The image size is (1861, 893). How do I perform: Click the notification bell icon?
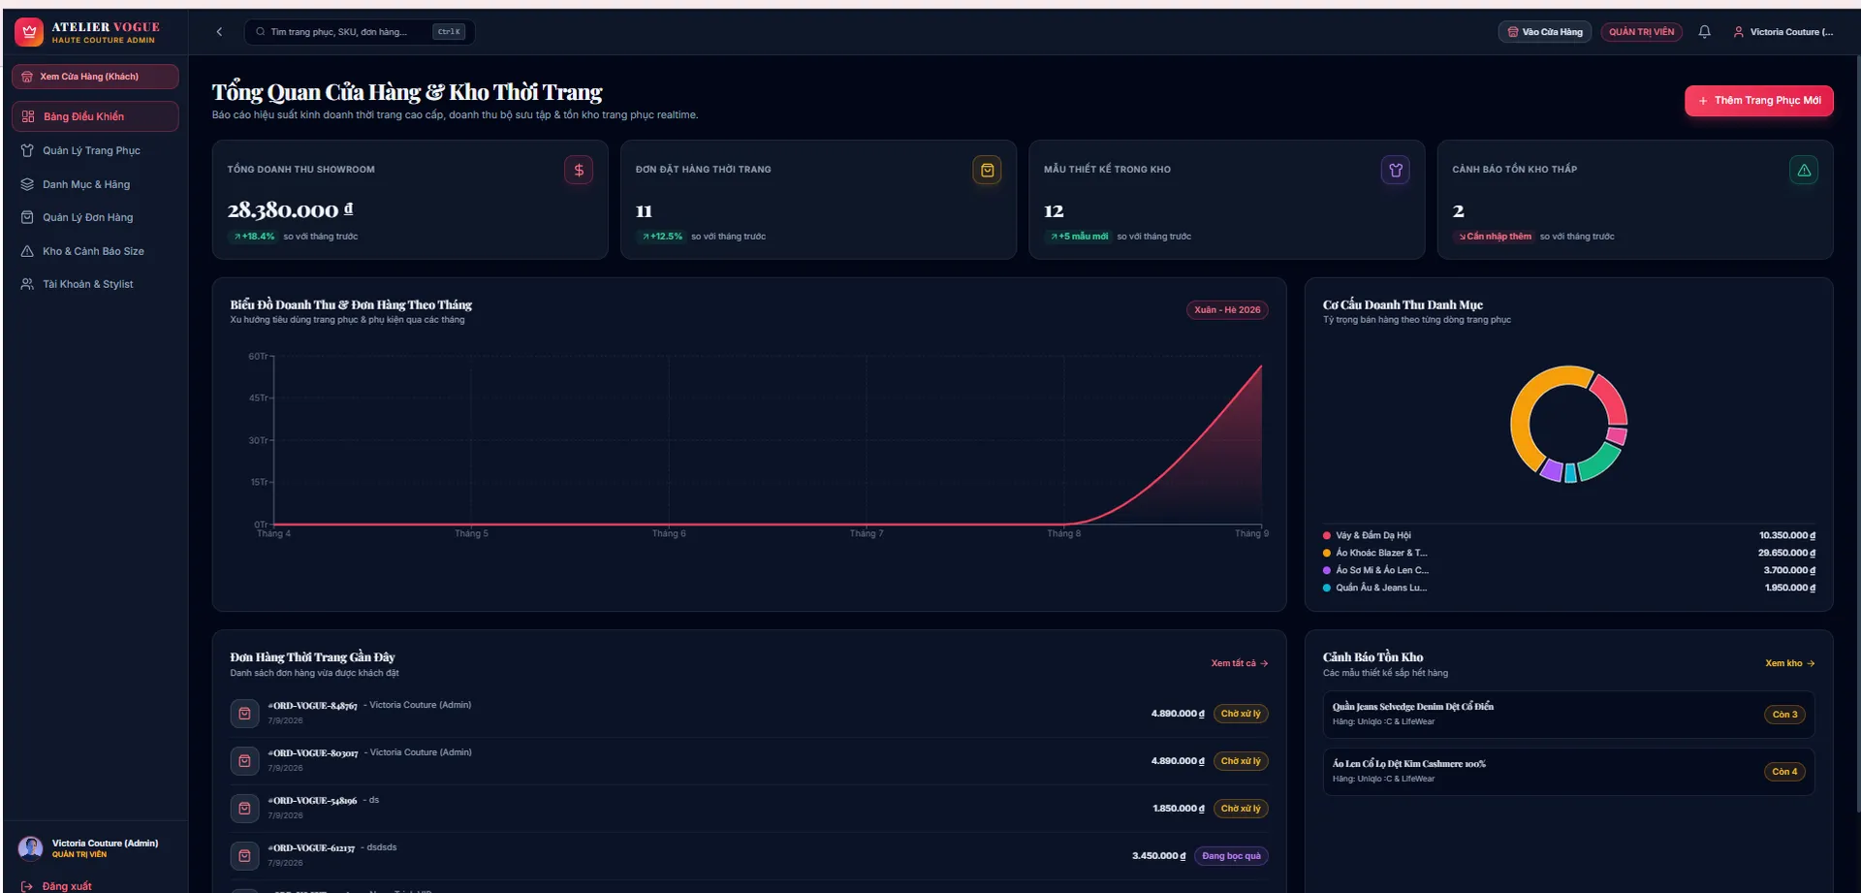click(x=1704, y=32)
